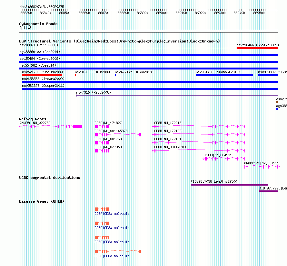Open the Disease Genes (OMIM) track title
Viewport: 287px width, 266px height.
[x=42, y=201]
